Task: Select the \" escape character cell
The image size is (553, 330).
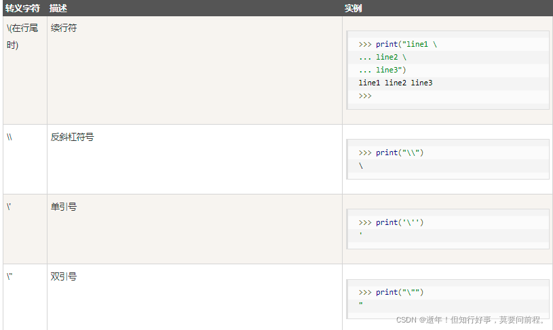Action: [x=25, y=297]
